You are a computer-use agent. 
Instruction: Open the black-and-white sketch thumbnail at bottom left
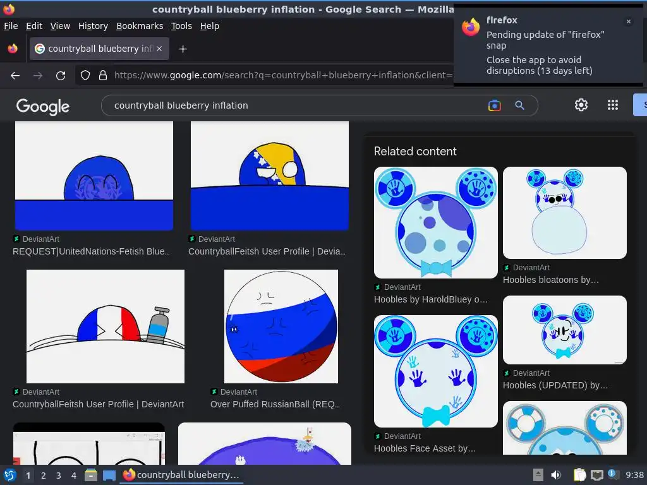(x=88, y=444)
